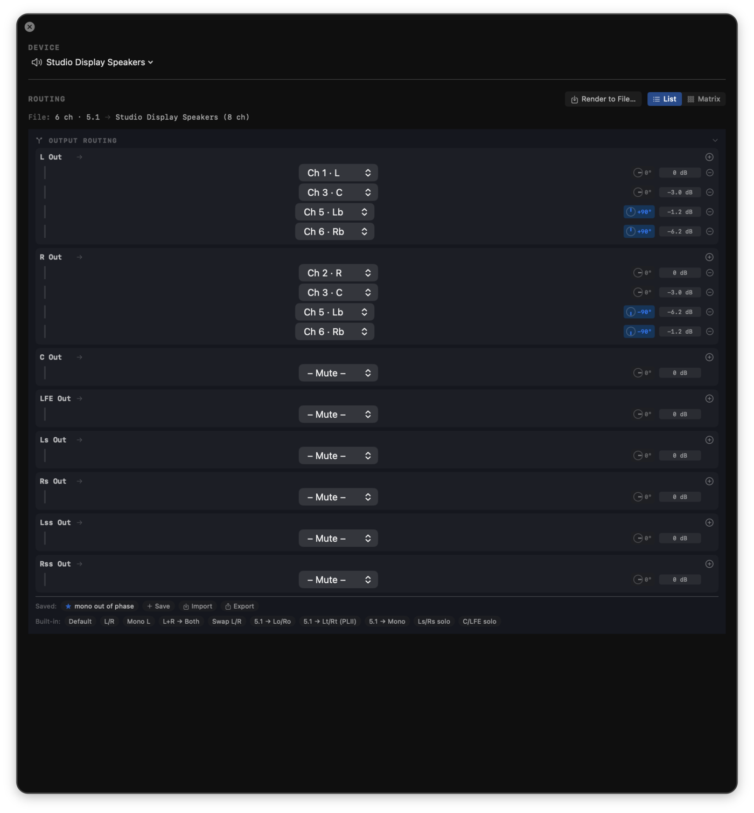
Task: Add a source to Rss Out
Action: [x=709, y=564]
